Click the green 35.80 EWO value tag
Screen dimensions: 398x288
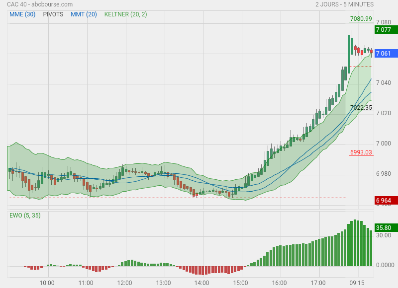[386, 228]
